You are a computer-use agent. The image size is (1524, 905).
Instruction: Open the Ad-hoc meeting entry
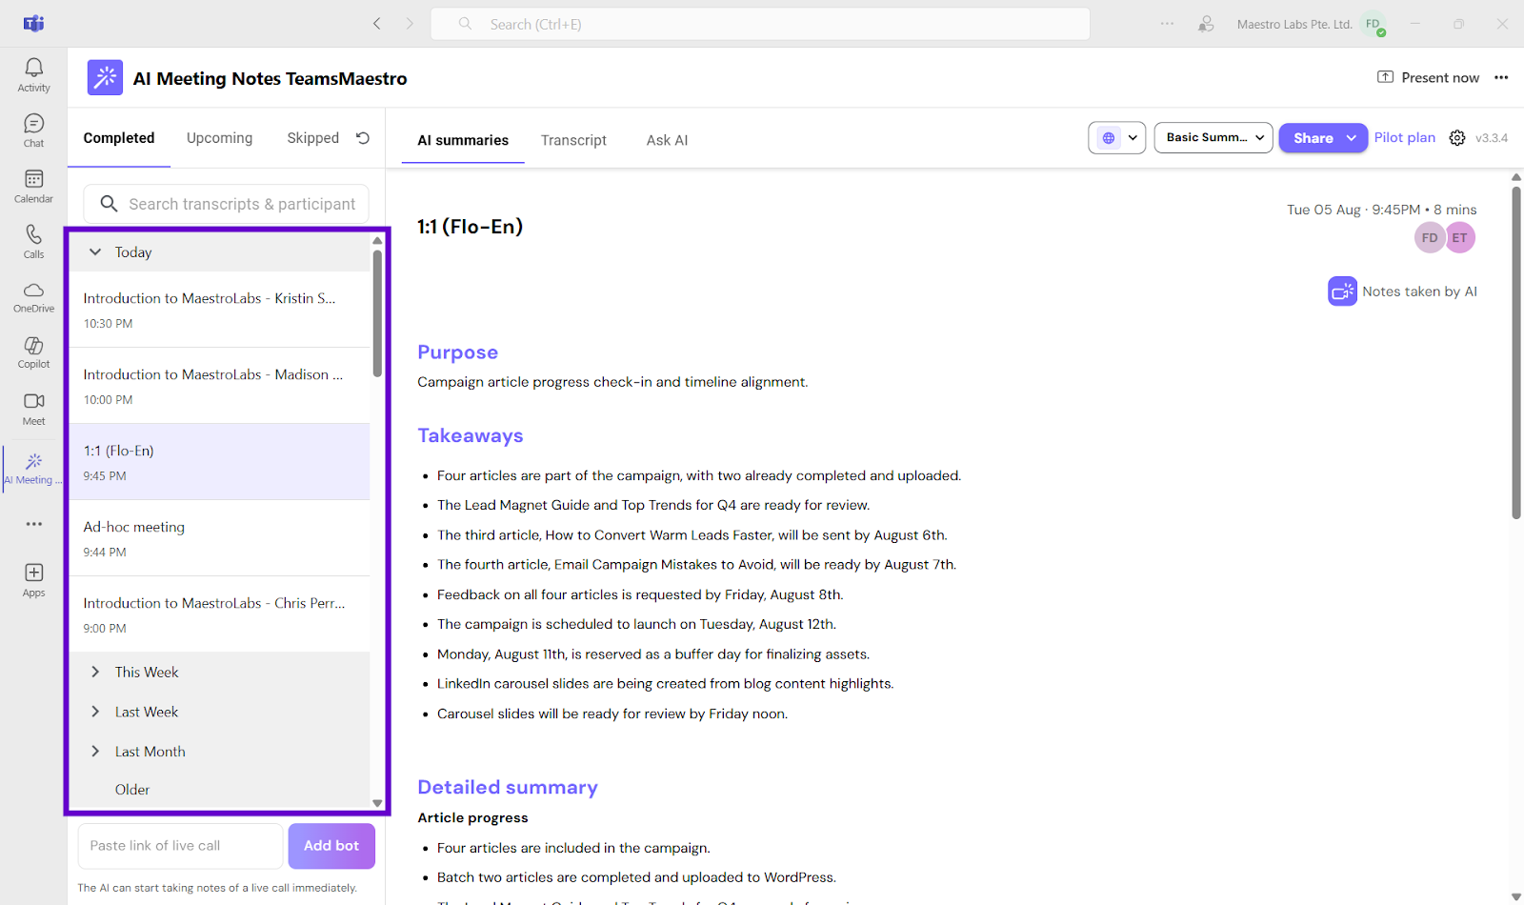click(x=220, y=538)
